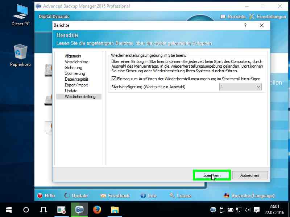290x217 pixels.
Task: Open Feedback in the bottom bar
Action: pyautogui.click(x=115, y=196)
